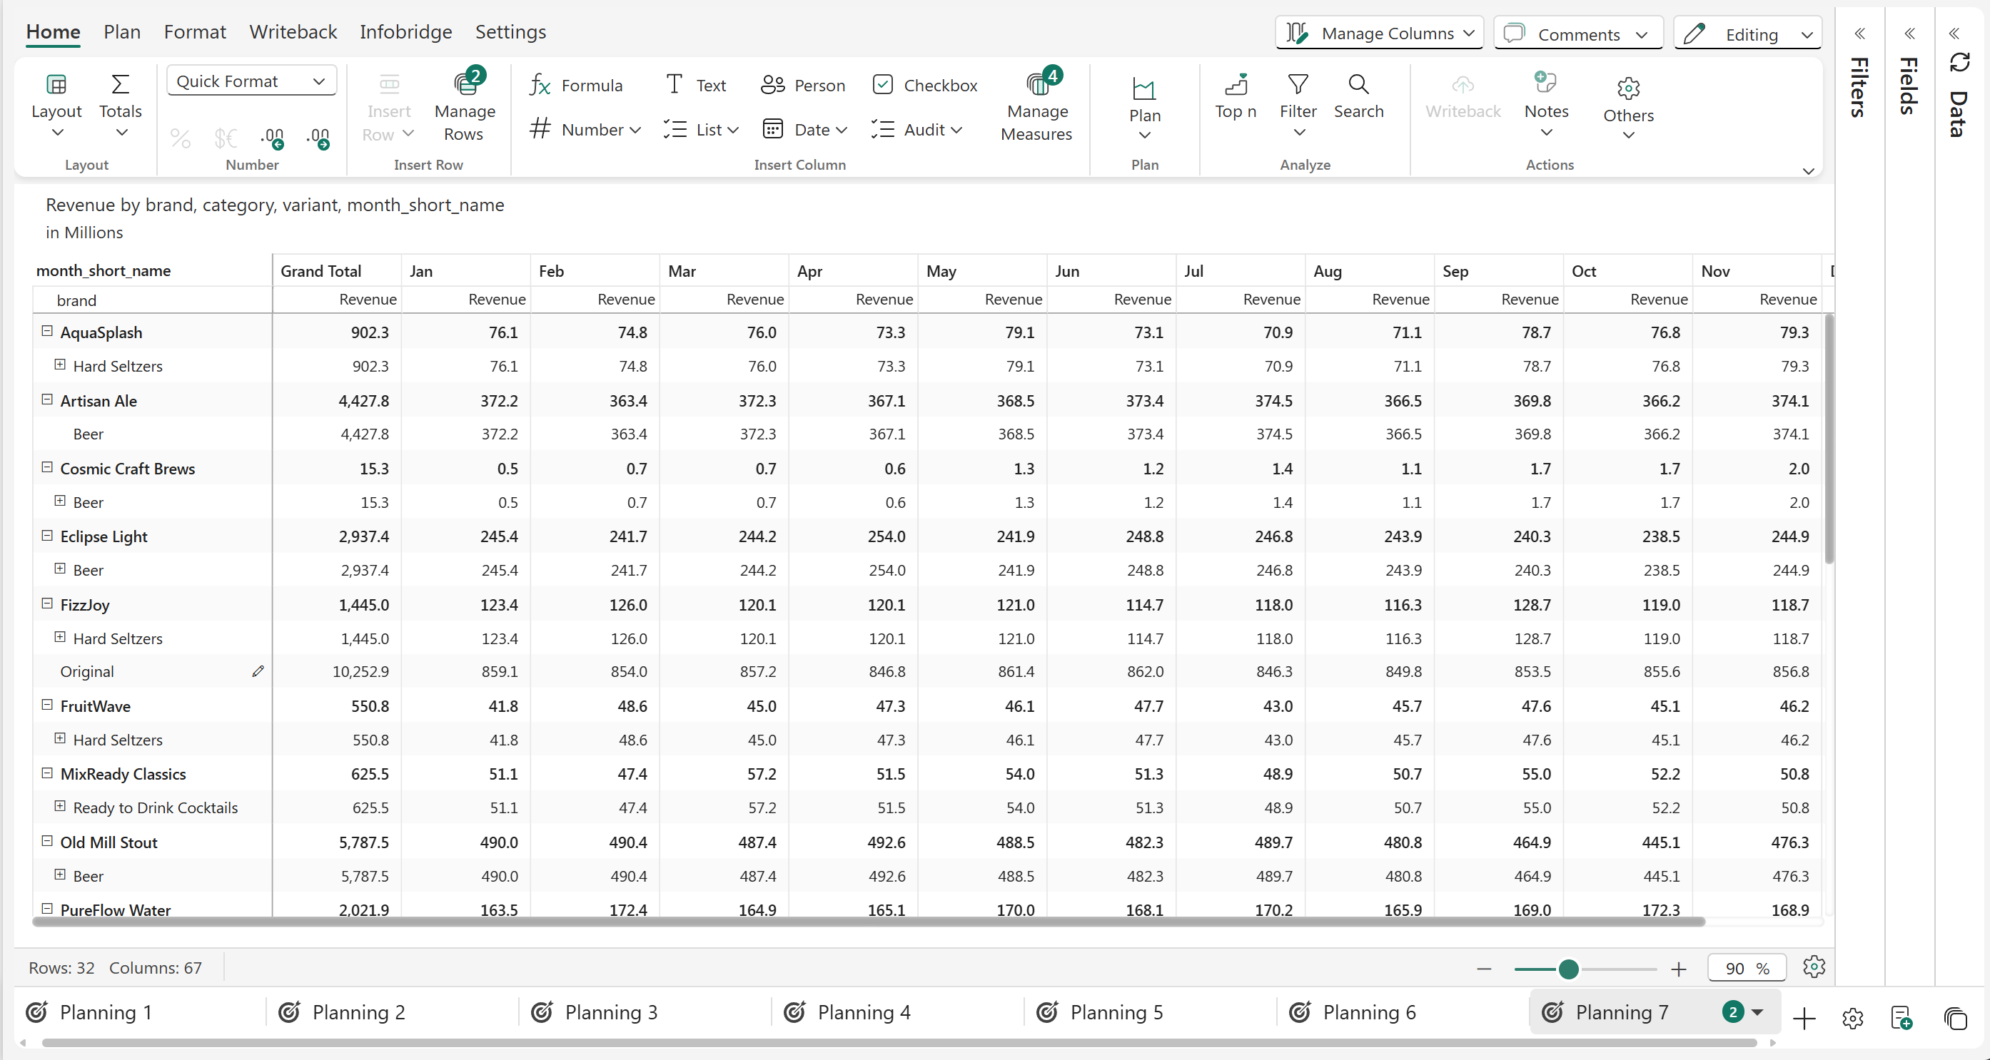Open the Notes icon
The image size is (1990, 1060).
click(1546, 83)
